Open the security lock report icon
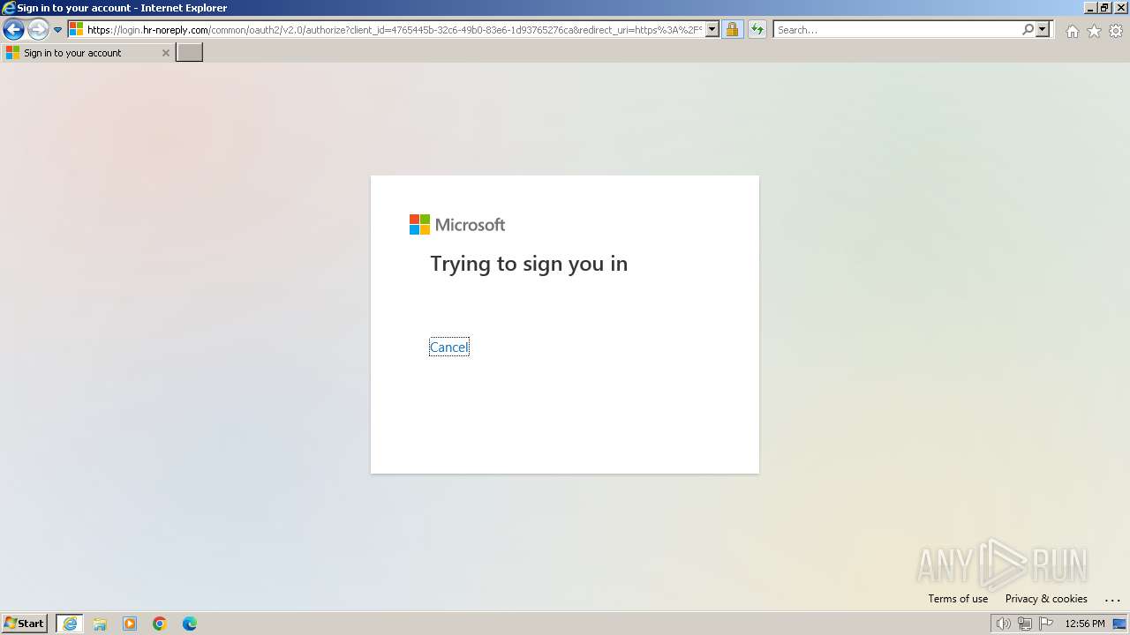Viewport: 1130px width, 635px height. click(732, 29)
